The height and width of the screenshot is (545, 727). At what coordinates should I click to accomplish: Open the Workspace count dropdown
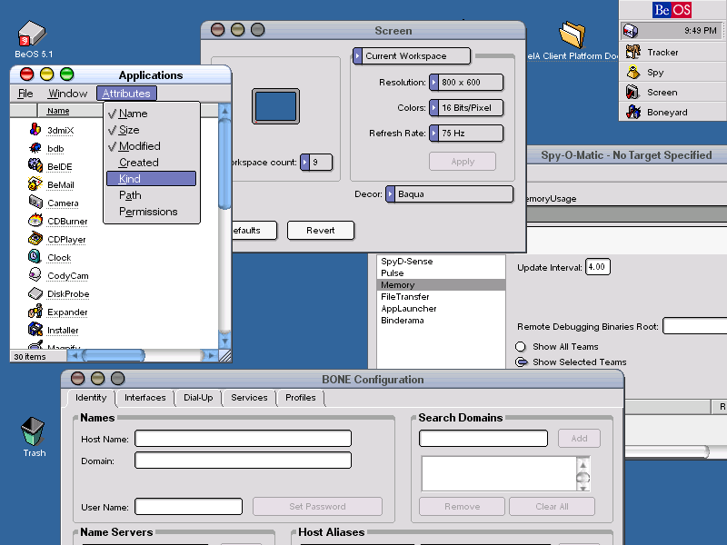pos(316,163)
